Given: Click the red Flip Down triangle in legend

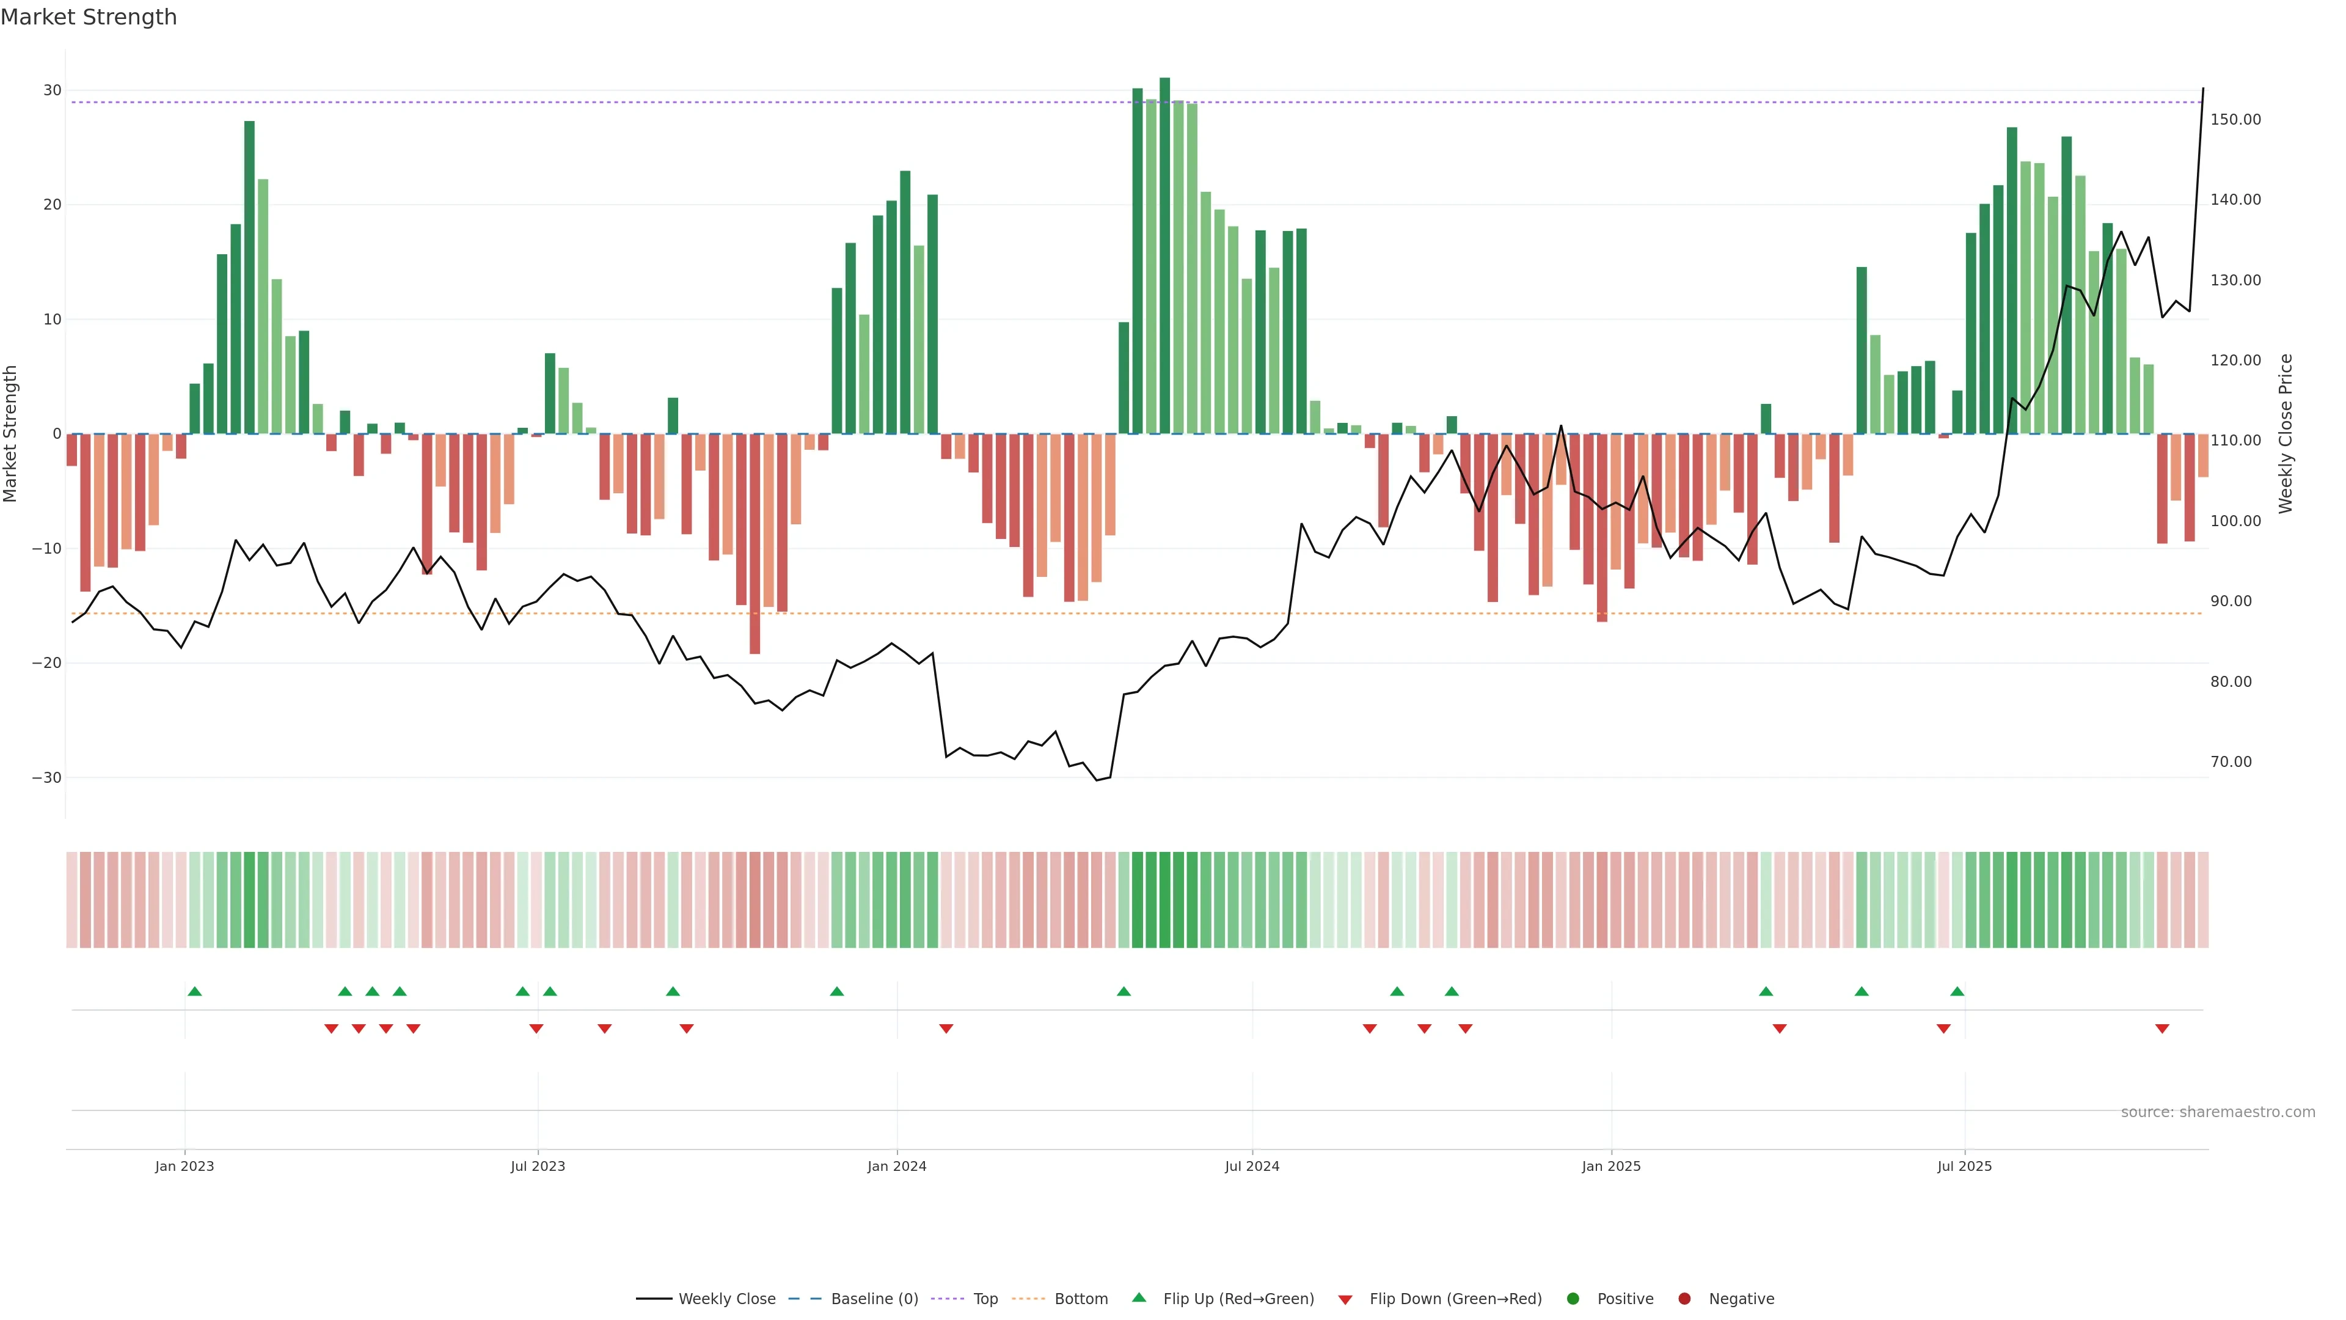Looking at the screenshot, I should pyautogui.click(x=1345, y=1299).
